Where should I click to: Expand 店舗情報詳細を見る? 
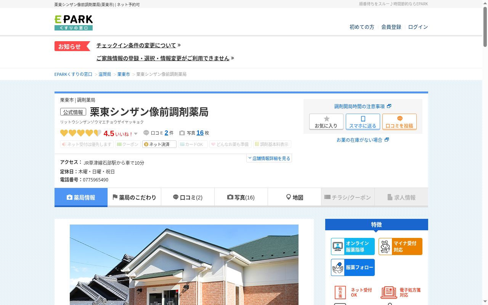tap(269, 158)
